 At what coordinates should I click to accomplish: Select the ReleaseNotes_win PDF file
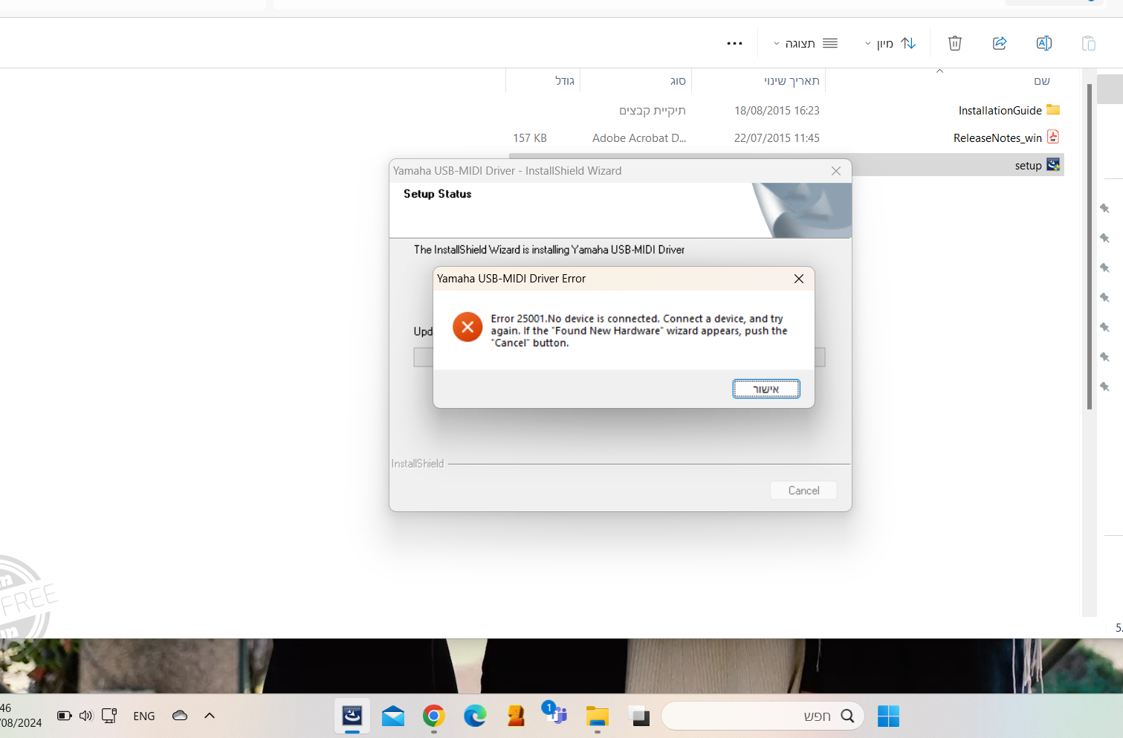[997, 138]
